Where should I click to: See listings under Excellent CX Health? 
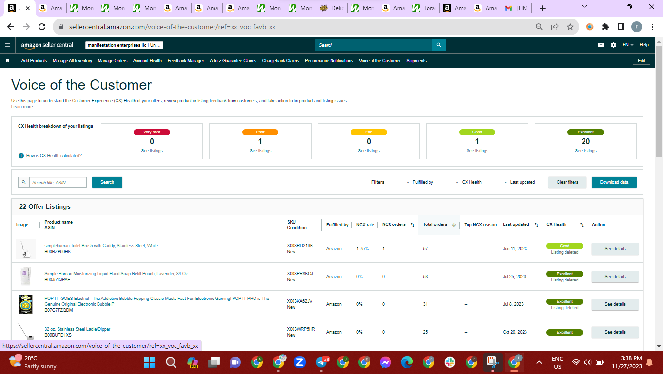pyautogui.click(x=585, y=151)
